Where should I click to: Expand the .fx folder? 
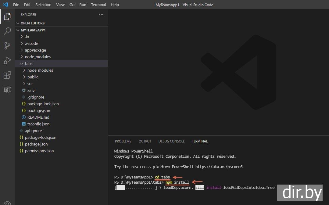point(27,37)
